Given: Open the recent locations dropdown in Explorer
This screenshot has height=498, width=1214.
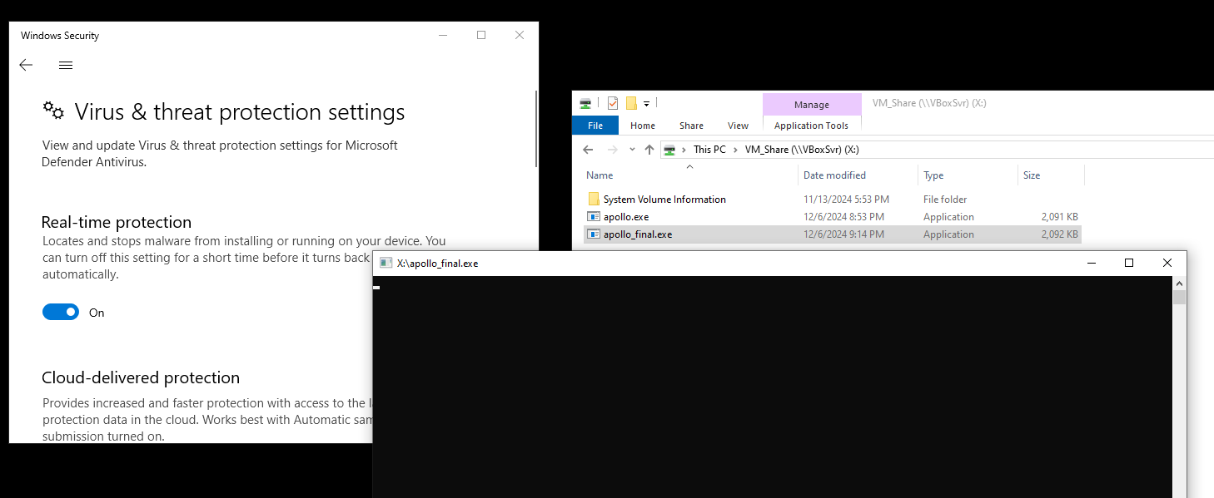Looking at the screenshot, I should click(632, 150).
